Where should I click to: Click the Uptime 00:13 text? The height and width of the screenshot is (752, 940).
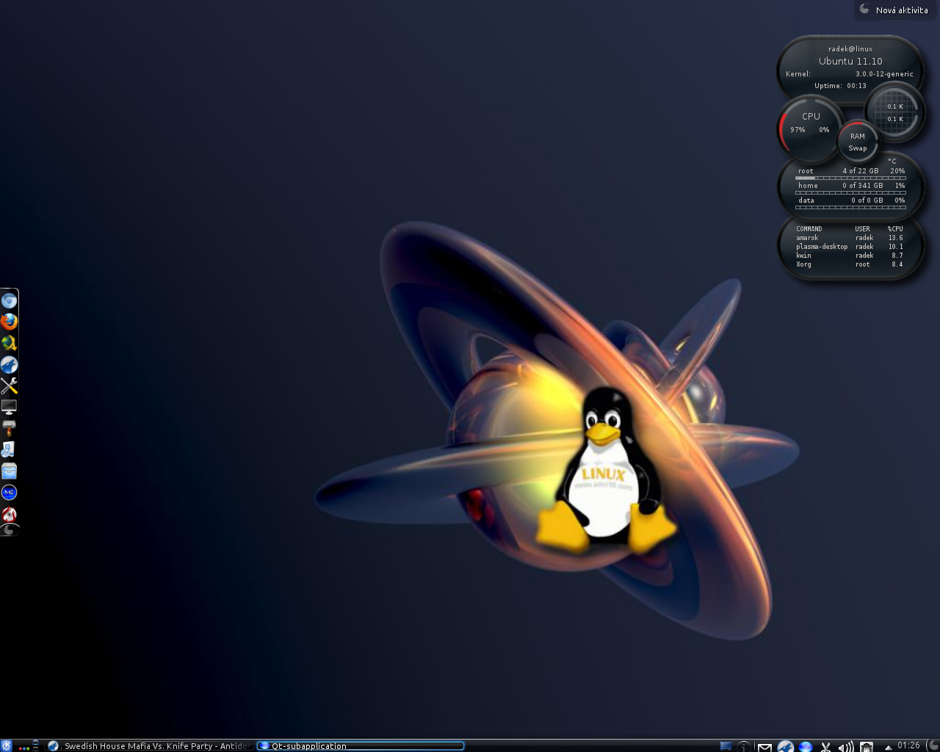pos(840,86)
